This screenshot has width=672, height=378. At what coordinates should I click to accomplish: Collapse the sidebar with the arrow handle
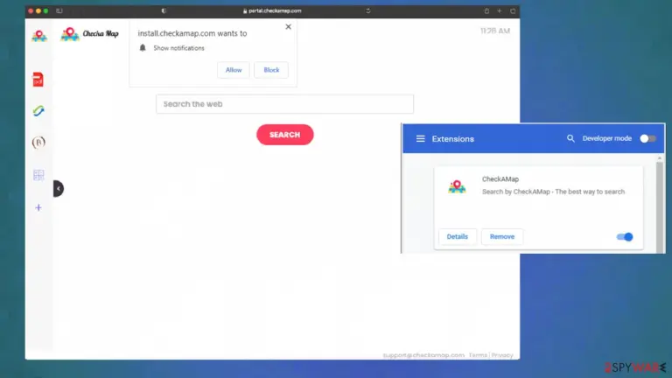coord(59,189)
